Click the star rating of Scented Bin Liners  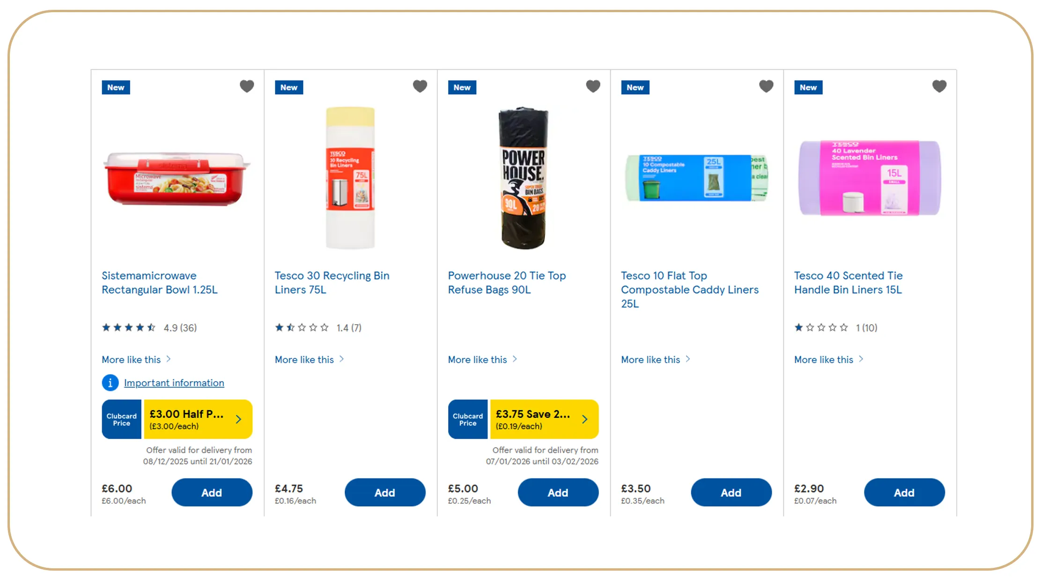[x=821, y=327]
